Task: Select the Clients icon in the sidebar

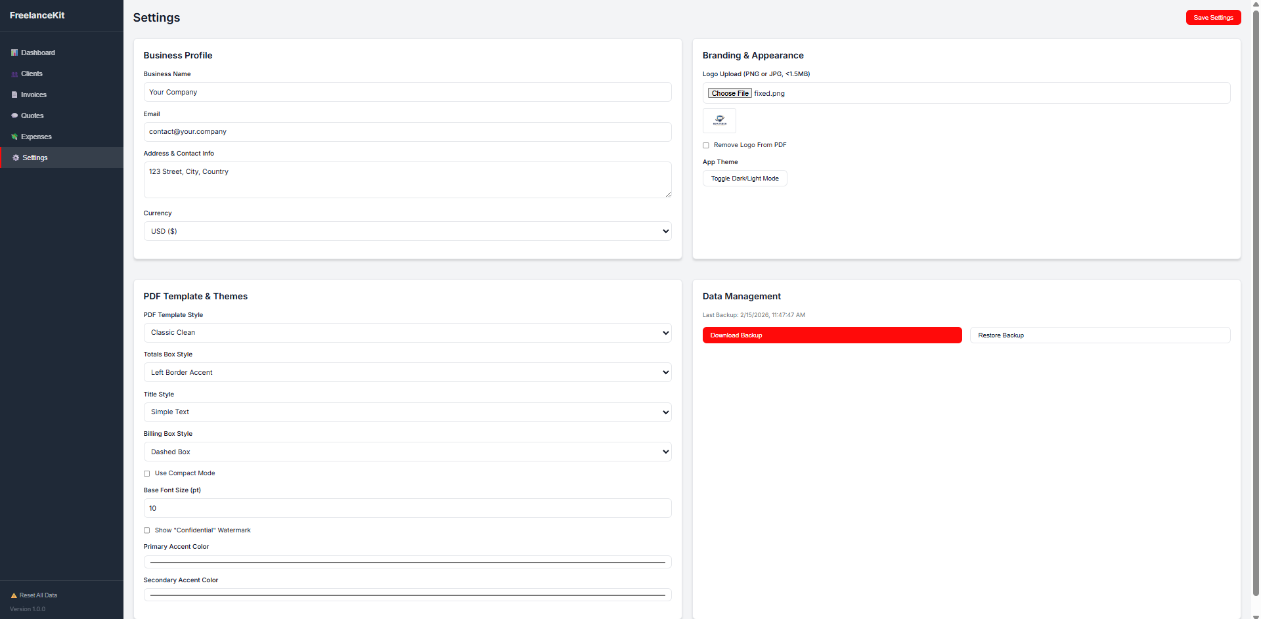Action: click(15, 74)
